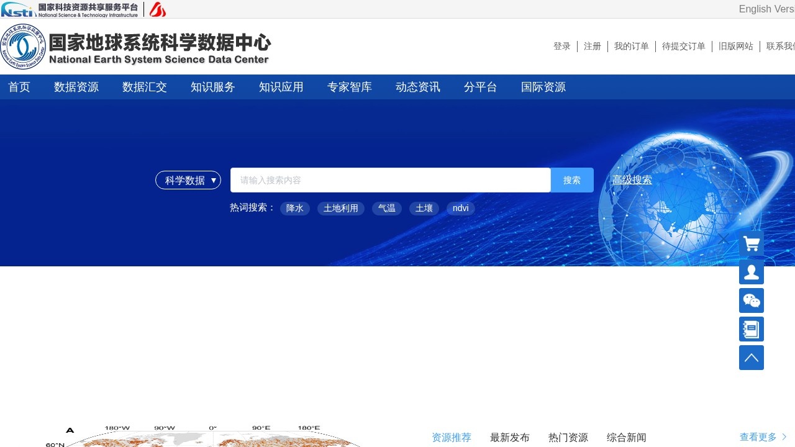Open the user profile sidebar icon

(752, 272)
